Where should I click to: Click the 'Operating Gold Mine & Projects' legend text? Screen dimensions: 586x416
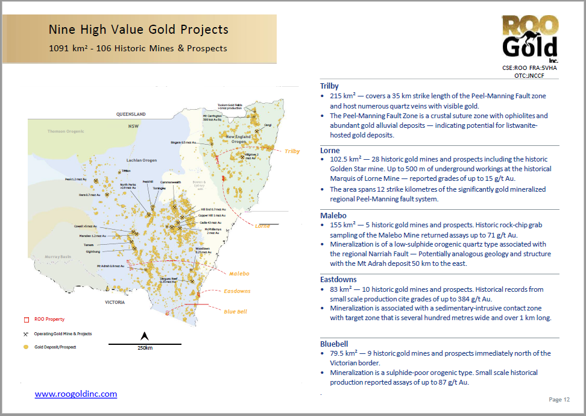point(63,334)
